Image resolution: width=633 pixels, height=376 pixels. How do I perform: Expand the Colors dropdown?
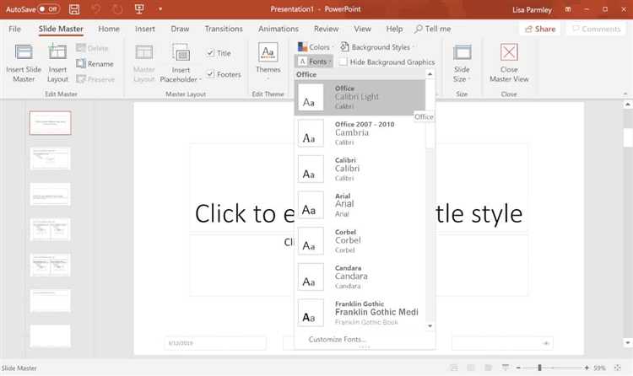(x=314, y=47)
